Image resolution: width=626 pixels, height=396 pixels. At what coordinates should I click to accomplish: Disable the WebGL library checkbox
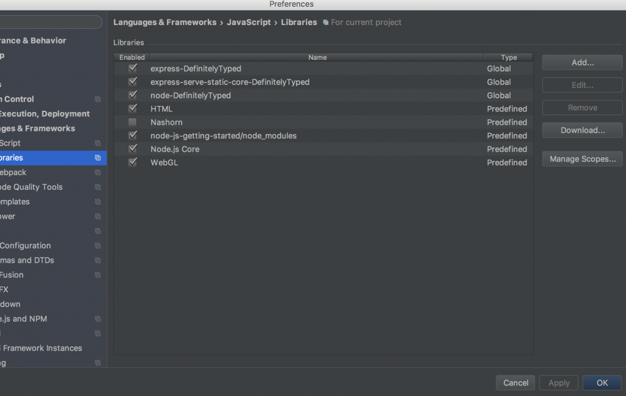pyautogui.click(x=133, y=162)
